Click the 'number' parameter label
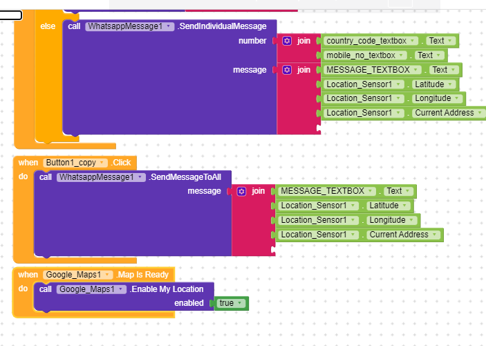 pos(252,41)
